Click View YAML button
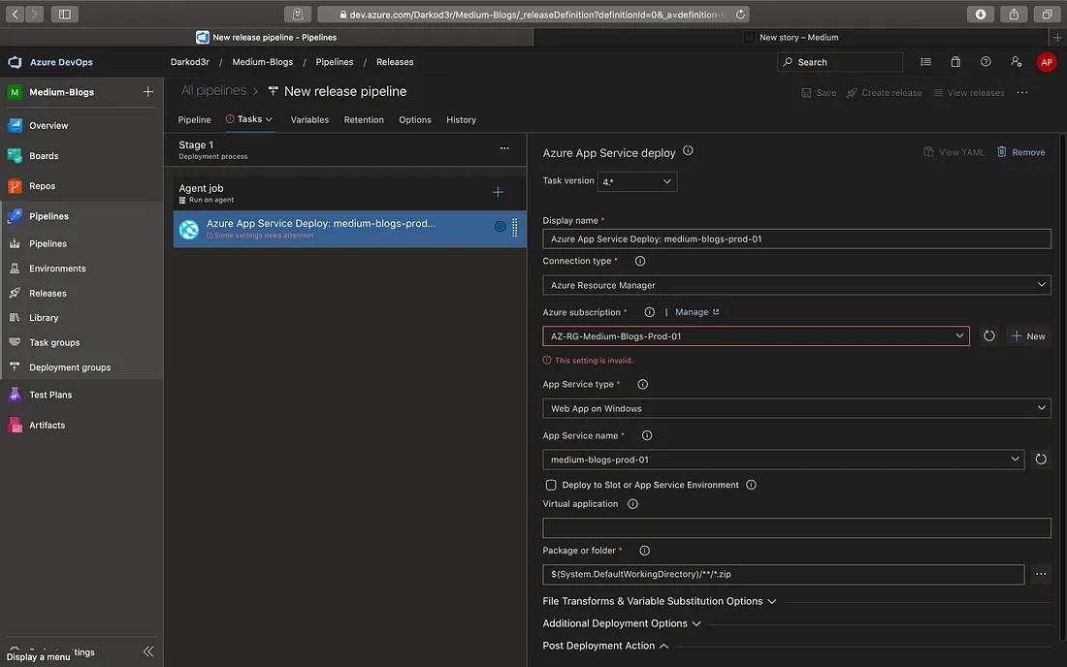Image resolution: width=1067 pixels, height=667 pixels. [x=954, y=152]
